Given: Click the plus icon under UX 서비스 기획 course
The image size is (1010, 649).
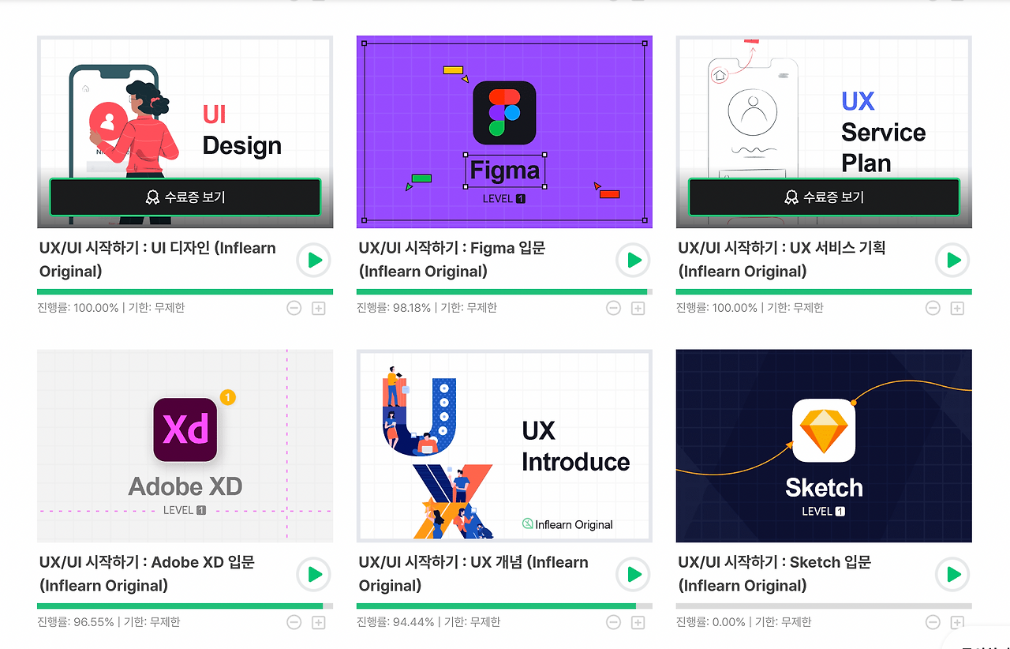Looking at the screenshot, I should 957,308.
